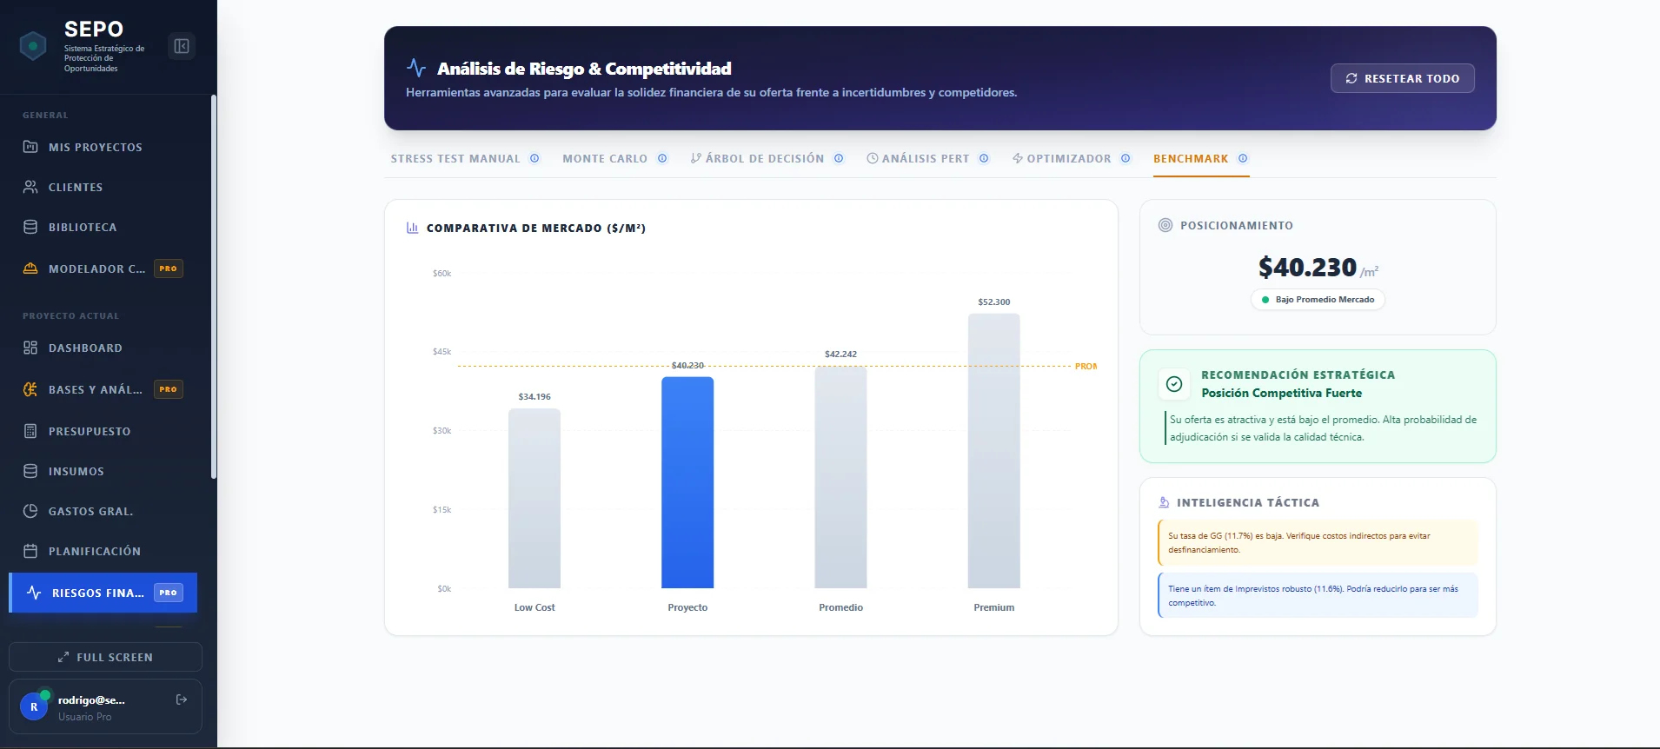Open Mis Proyectos in sidebar
1660x749 pixels.
point(95,148)
